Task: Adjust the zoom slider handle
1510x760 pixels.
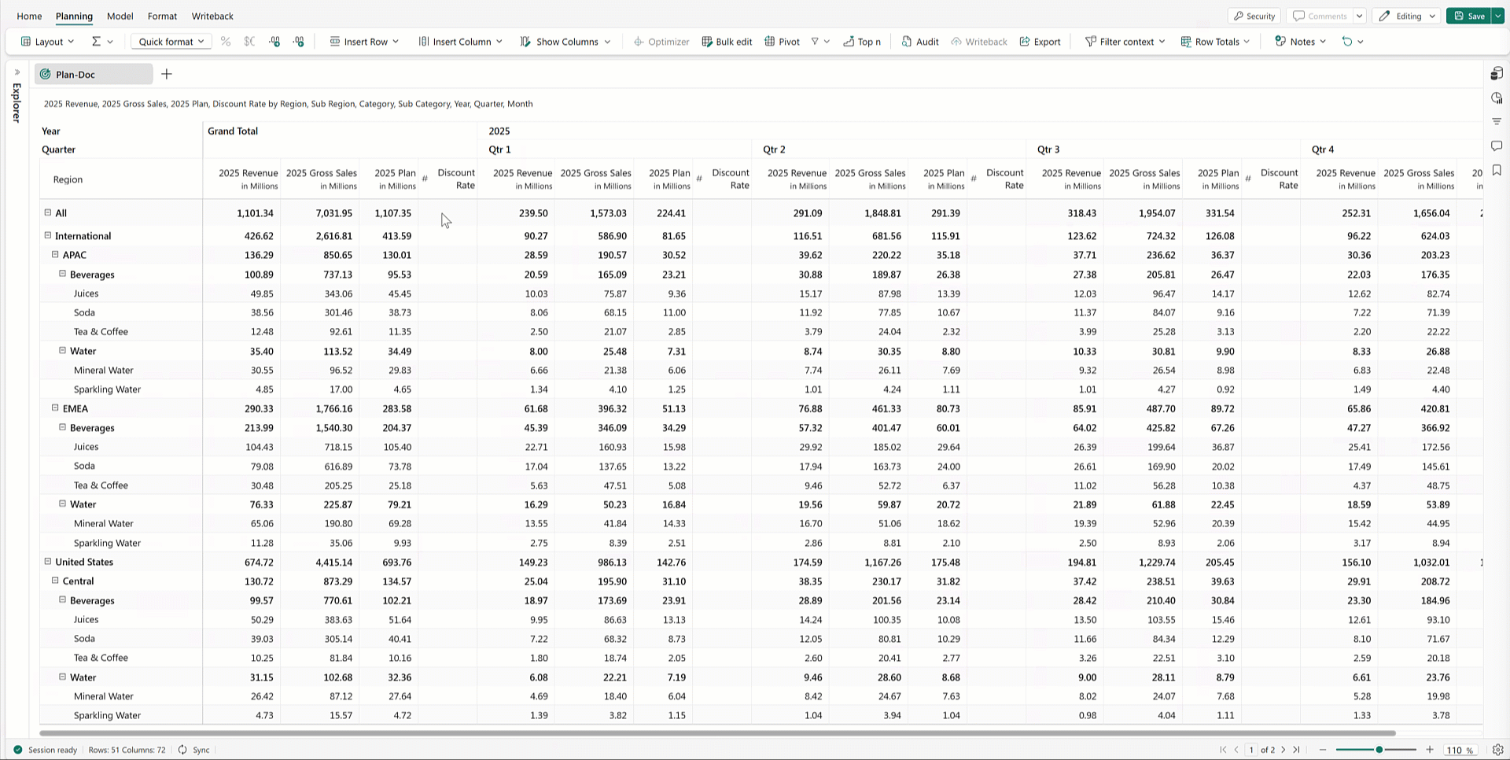Action: (1379, 750)
